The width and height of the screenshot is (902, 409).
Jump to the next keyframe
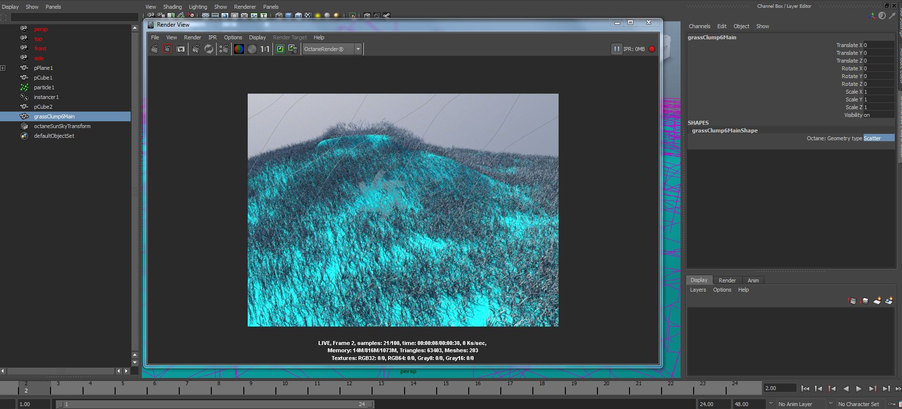(872, 389)
